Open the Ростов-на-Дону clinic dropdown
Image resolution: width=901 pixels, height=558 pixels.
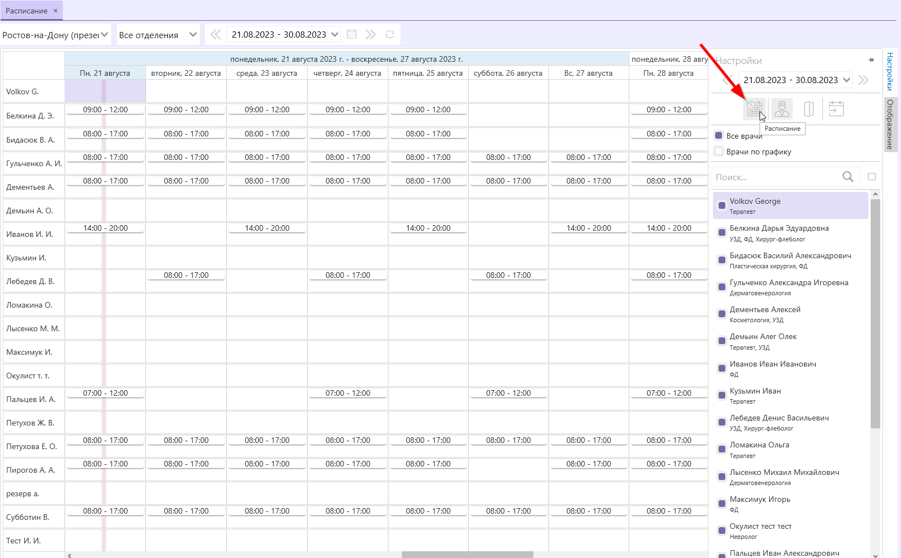tap(56, 35)
